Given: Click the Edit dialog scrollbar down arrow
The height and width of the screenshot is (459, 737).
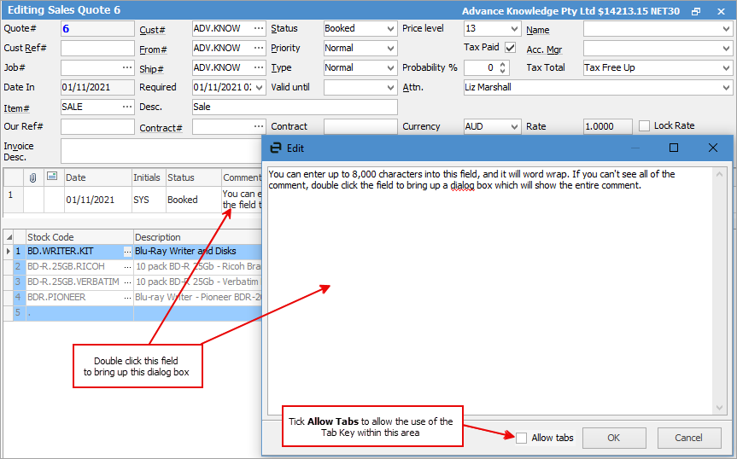Looking at the screenshot, I should (x=719, y=407).
